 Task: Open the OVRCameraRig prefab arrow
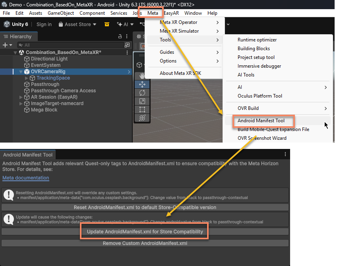tap(129, 72)
